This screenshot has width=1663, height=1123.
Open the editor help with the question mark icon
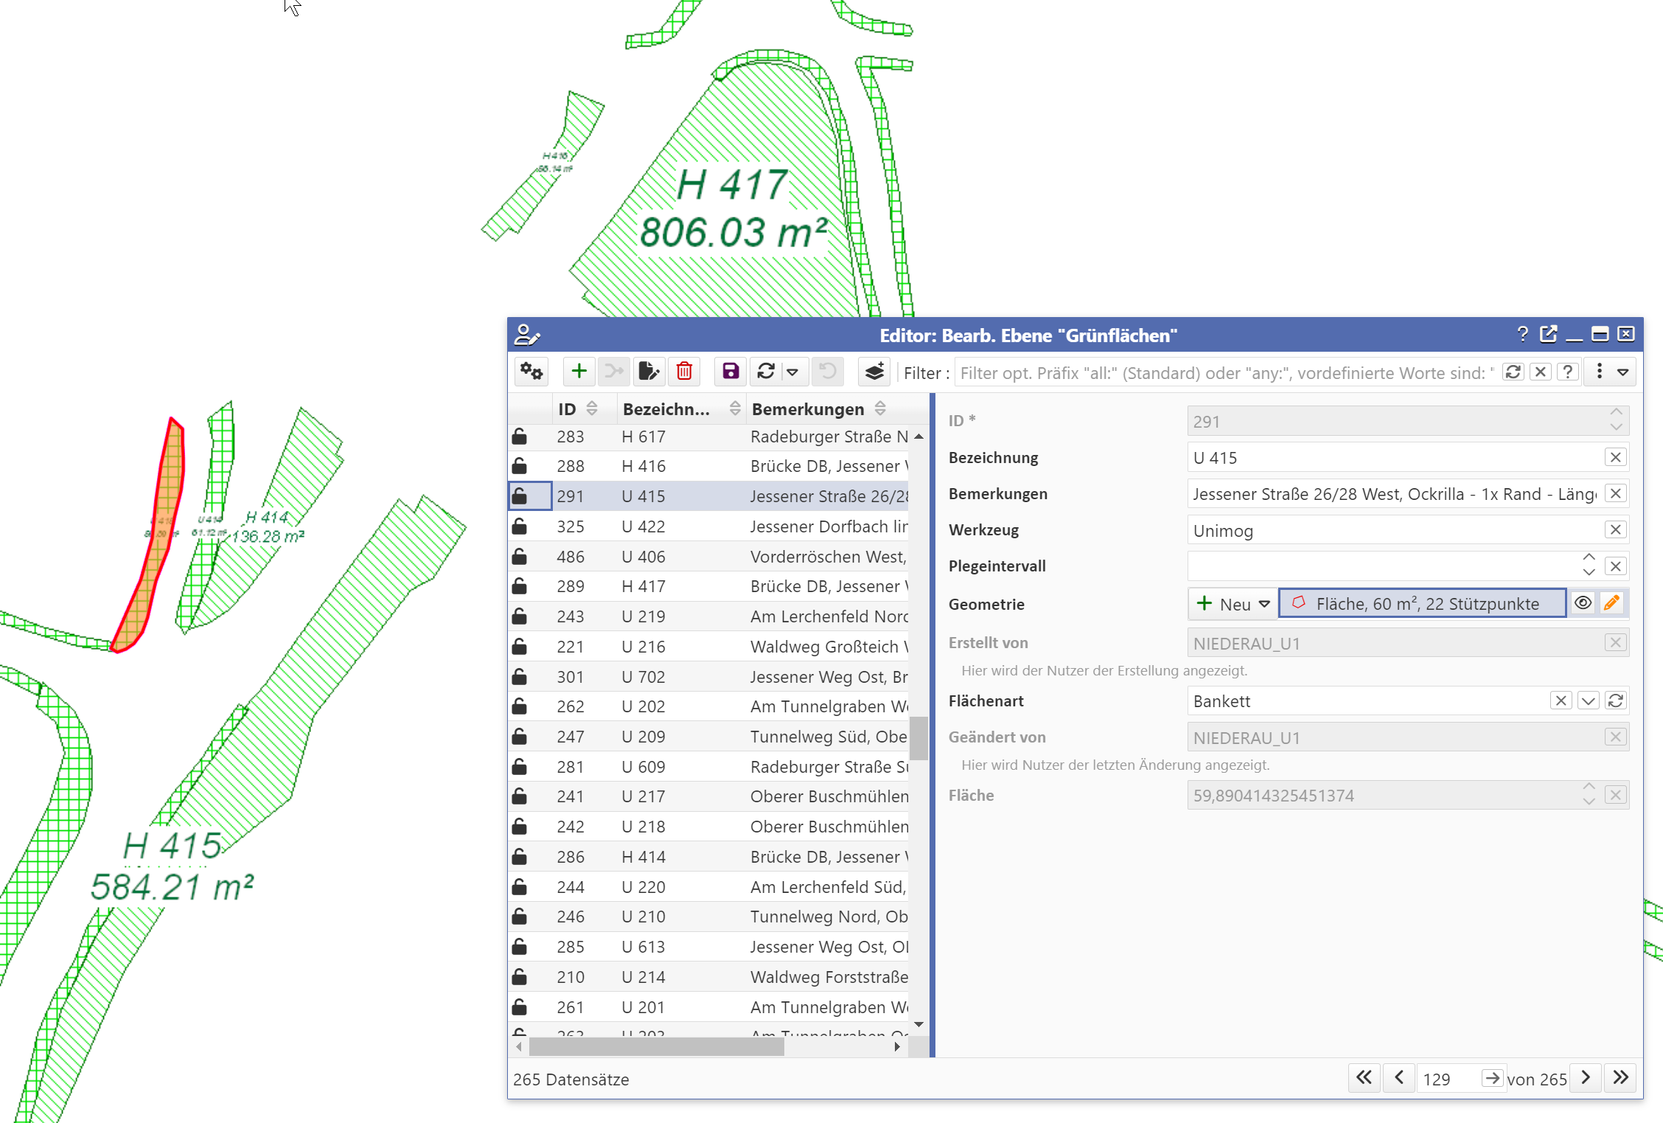(x=1521, y=334)
